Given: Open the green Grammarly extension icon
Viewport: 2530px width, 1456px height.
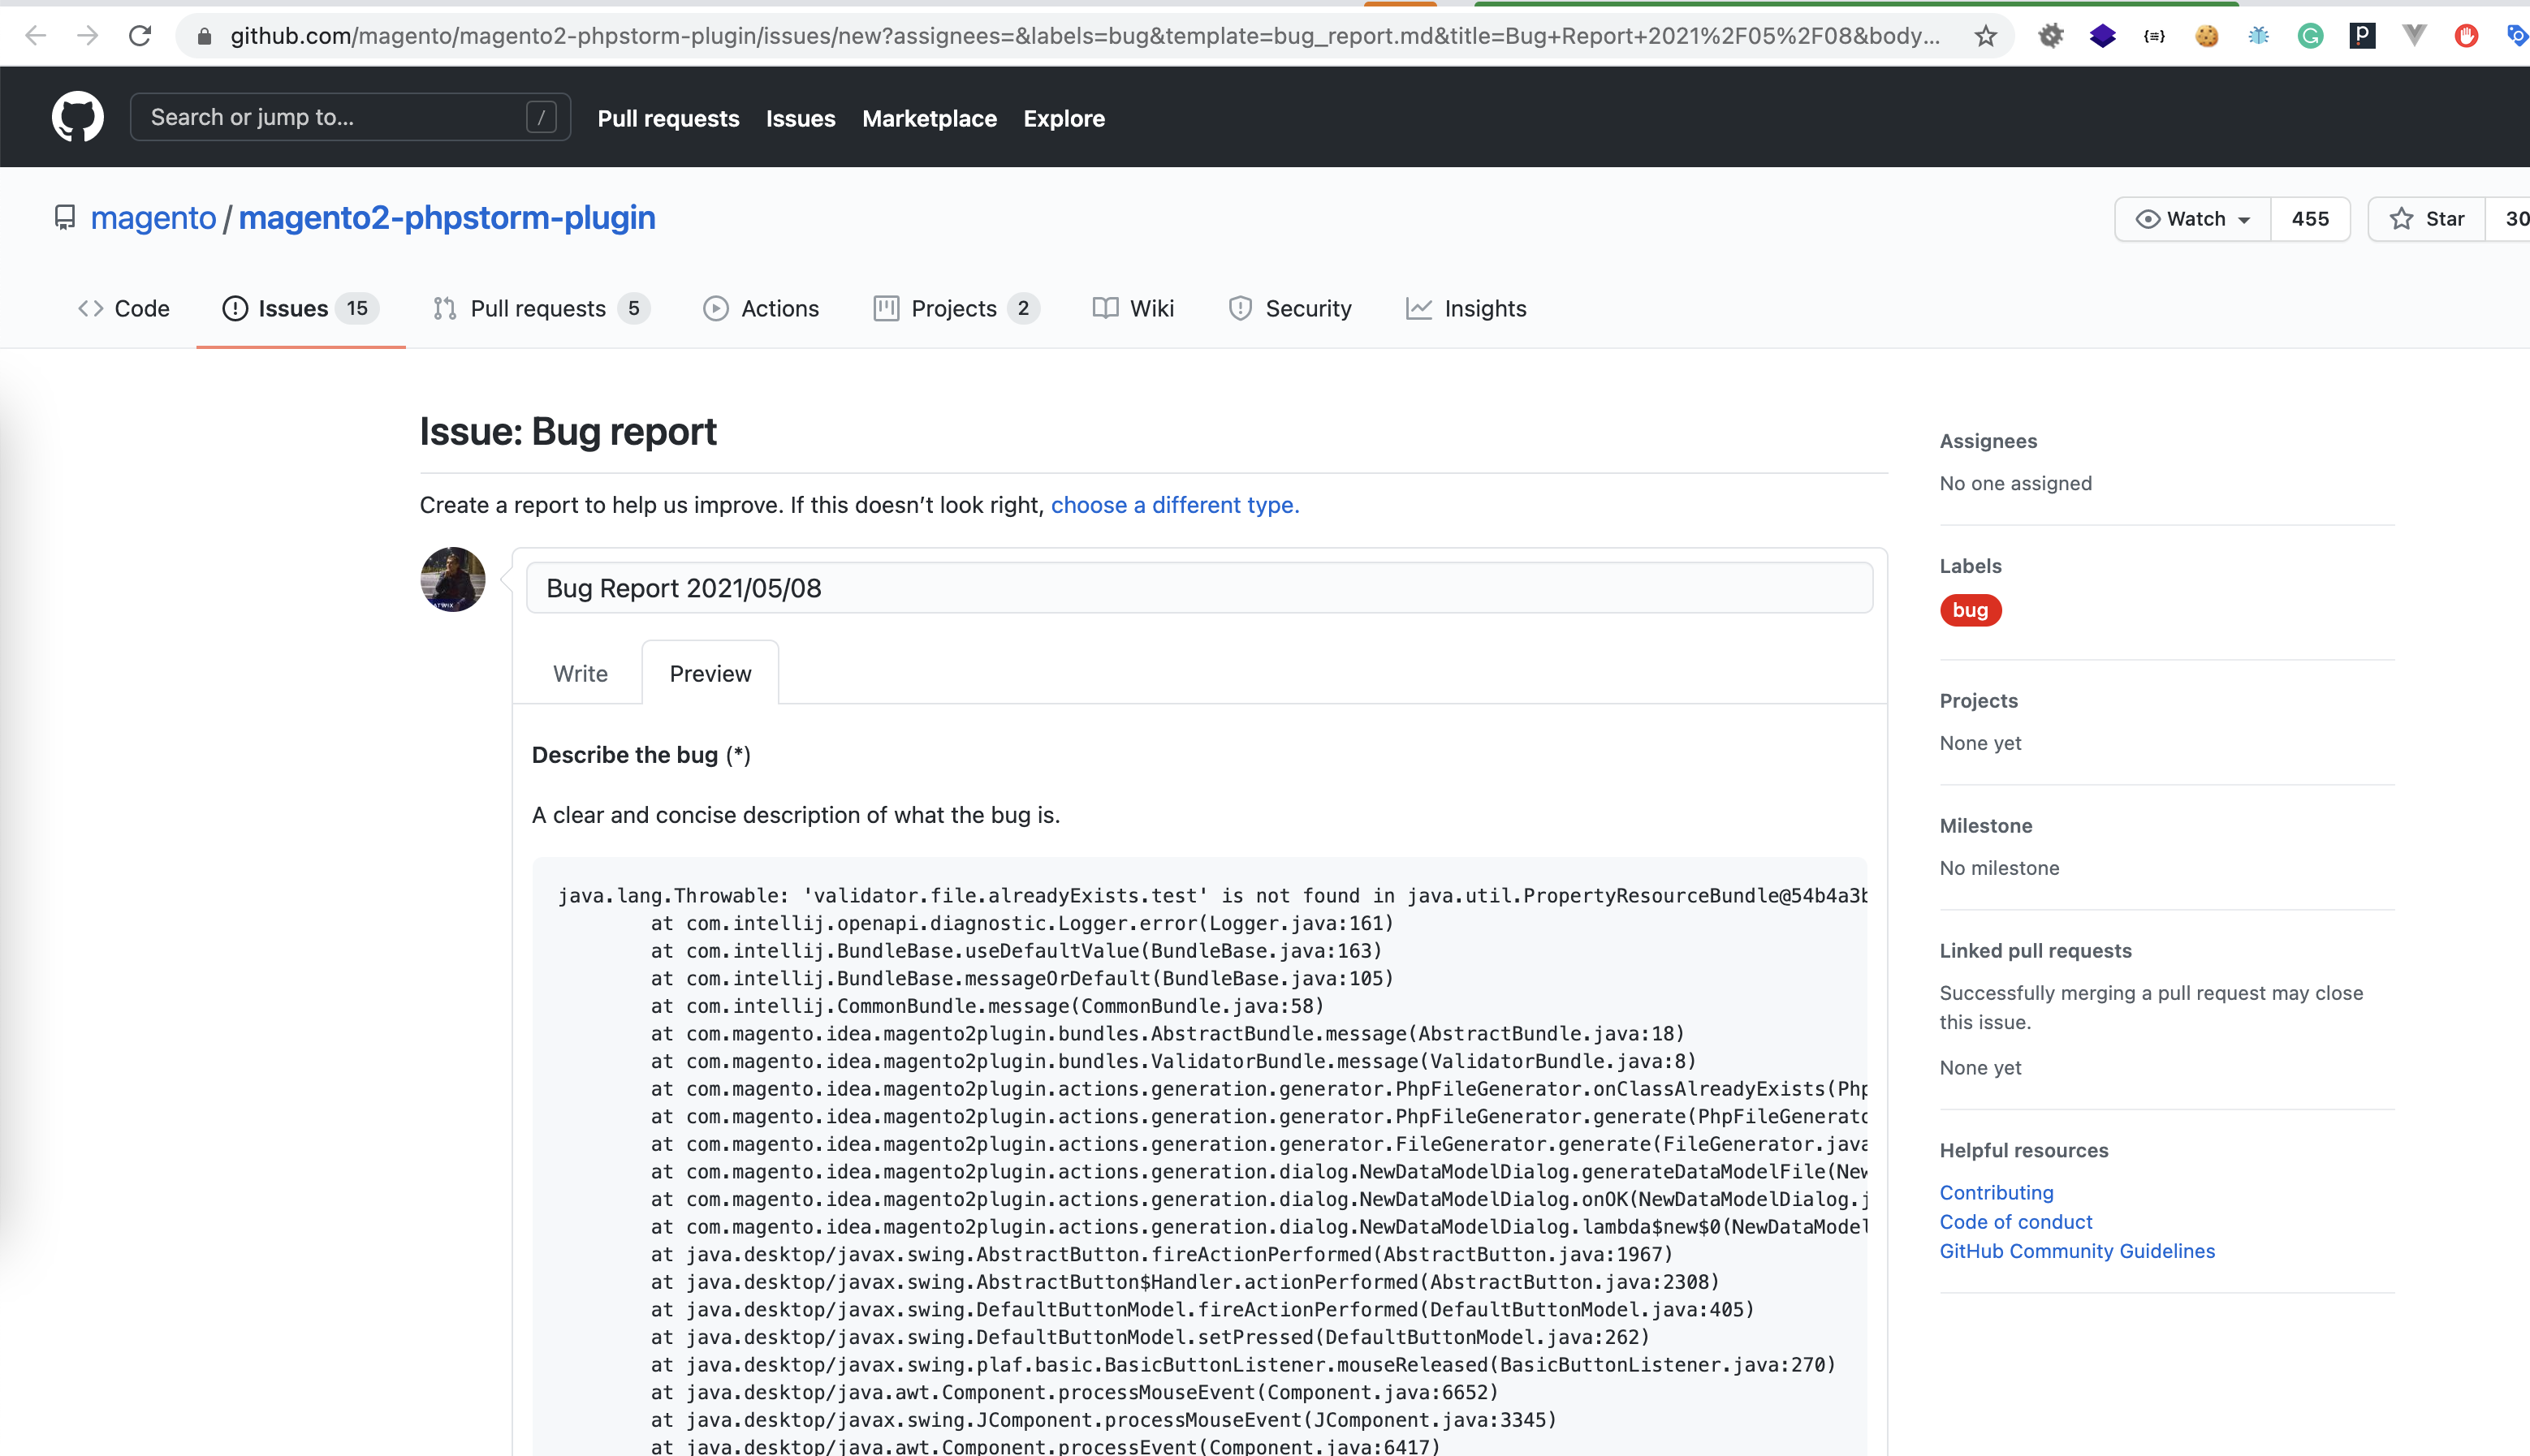Looking at the screenshot, I should coord(2311,36).
